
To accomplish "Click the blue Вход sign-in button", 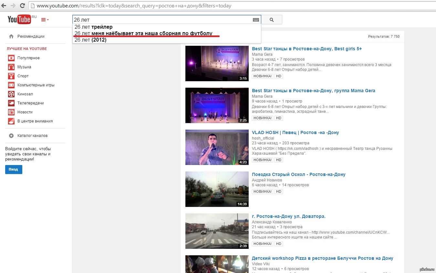I will [14, 170].
